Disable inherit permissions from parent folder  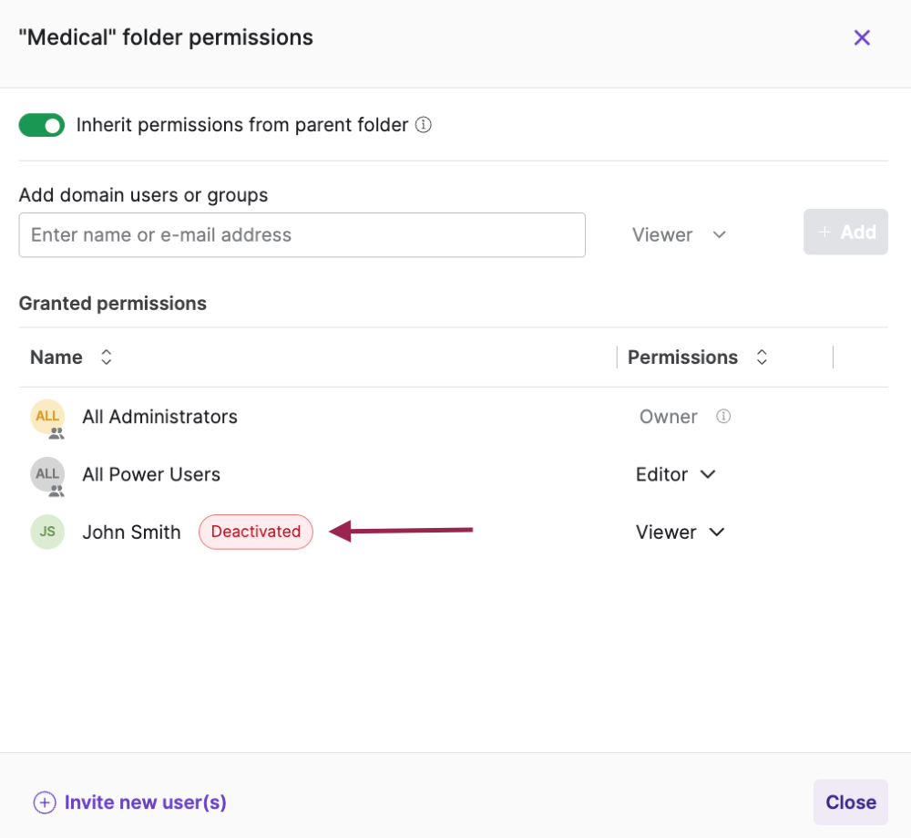point(41,125)
